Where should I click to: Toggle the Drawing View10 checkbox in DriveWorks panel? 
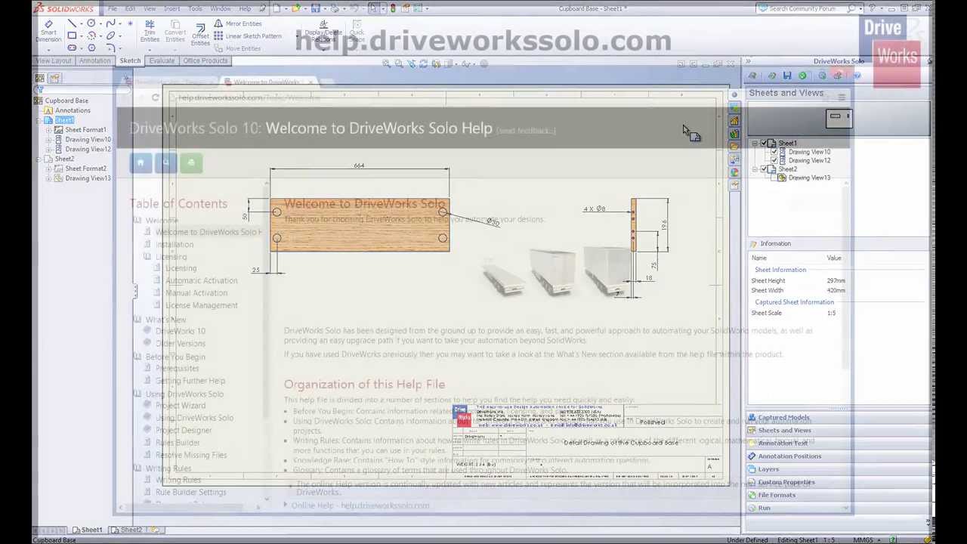[774, 152]
